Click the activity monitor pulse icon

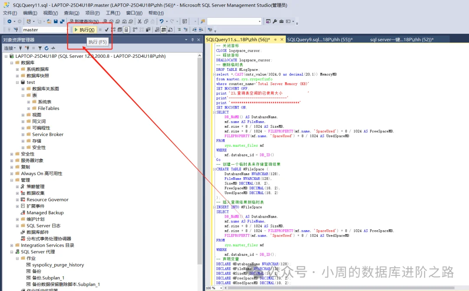53,48
